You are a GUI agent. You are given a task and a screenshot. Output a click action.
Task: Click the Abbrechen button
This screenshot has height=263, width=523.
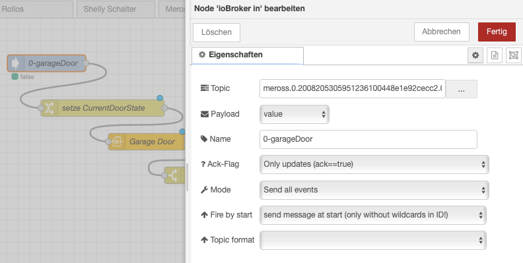click(x=442, y=32)
